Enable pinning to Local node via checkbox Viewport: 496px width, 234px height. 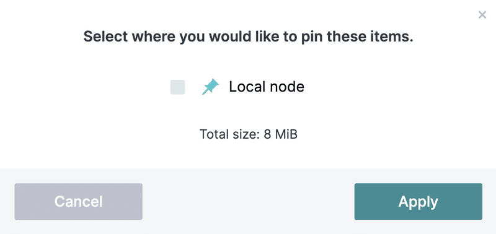(x=177, y=87)
